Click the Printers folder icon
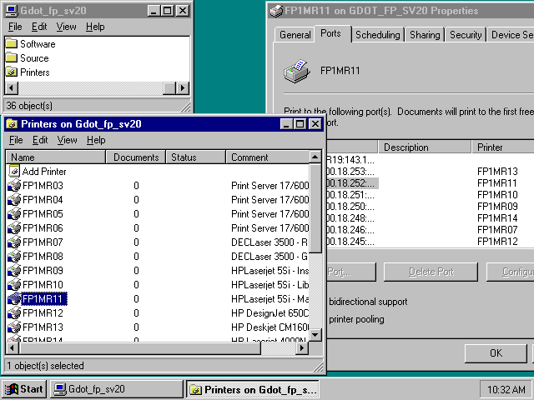The width and height of the screenshot is (534, 400). coord(12,72)
